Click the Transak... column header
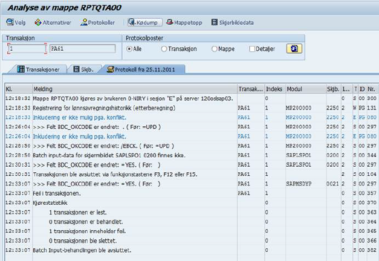379x261 pixels. tap(251, 89)
